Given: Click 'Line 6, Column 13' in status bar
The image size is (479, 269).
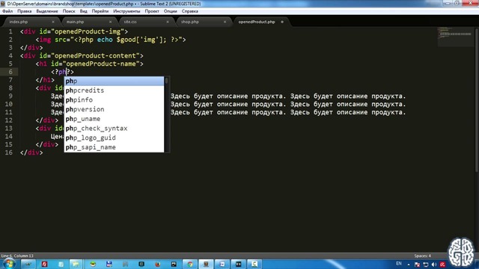Looking at the screenshot, I should coord(17,256).
